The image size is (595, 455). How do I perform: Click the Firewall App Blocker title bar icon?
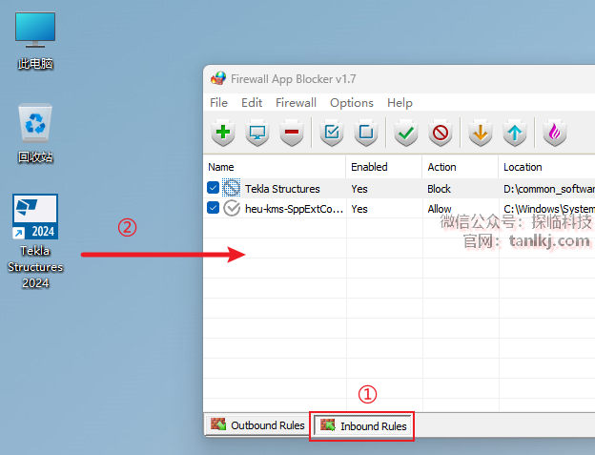click(x=218, y=78)
